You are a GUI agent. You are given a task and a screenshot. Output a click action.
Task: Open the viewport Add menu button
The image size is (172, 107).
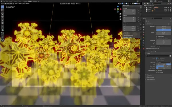click(x=24, y=3)
